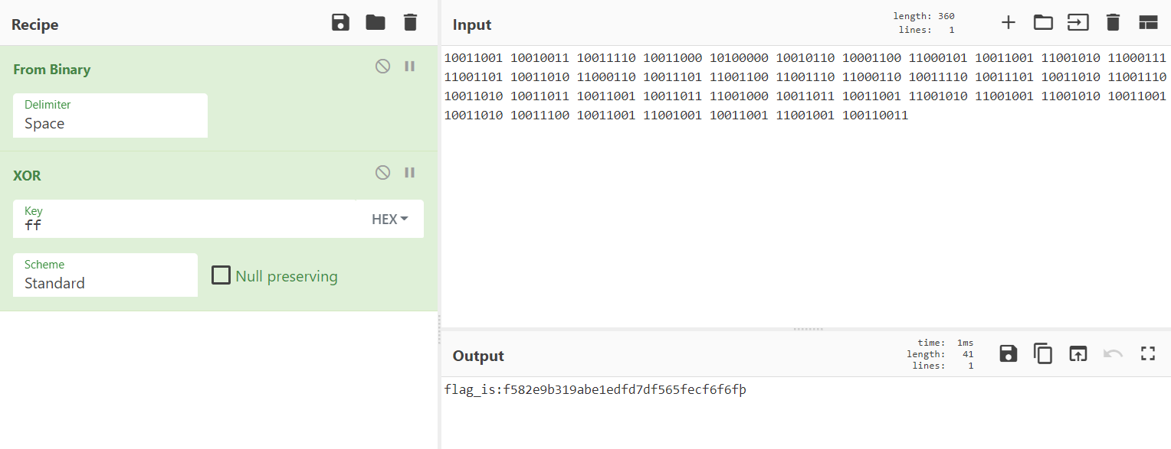1171x449 pixels.
Task: Open the XOR Scheme Standard dropdown
Action: point(105,283)
